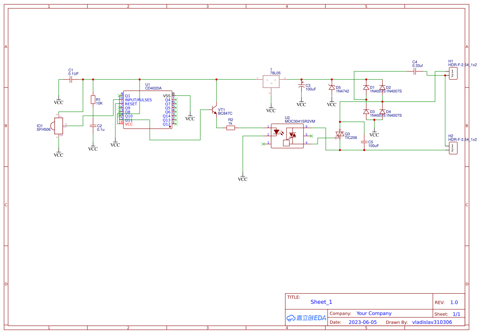Select the CD4020A counter symbol U1
Viewport: 481px width, 334px height.
point(148,109)
